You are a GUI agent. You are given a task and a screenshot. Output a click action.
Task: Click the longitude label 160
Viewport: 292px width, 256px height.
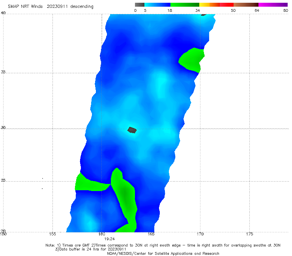tap(102, 234)
